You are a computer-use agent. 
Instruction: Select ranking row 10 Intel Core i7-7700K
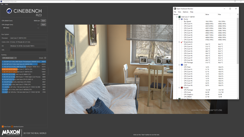(x=24, y=84)
